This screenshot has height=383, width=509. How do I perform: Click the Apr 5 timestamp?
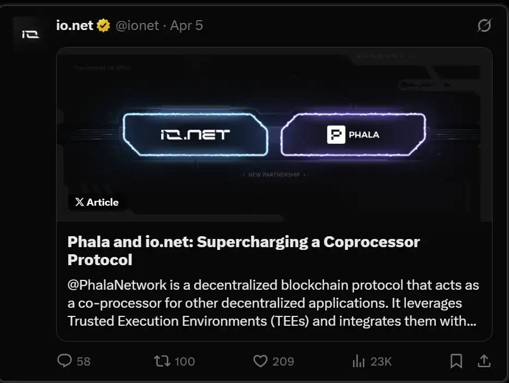187,26
